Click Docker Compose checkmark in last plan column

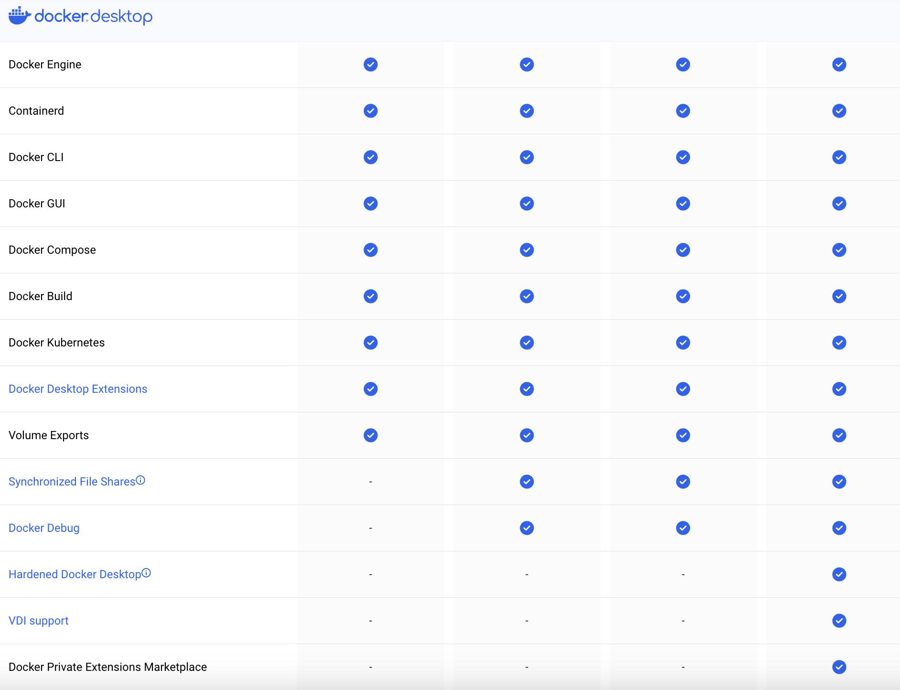pyautogui.click(x=839, y=250)
